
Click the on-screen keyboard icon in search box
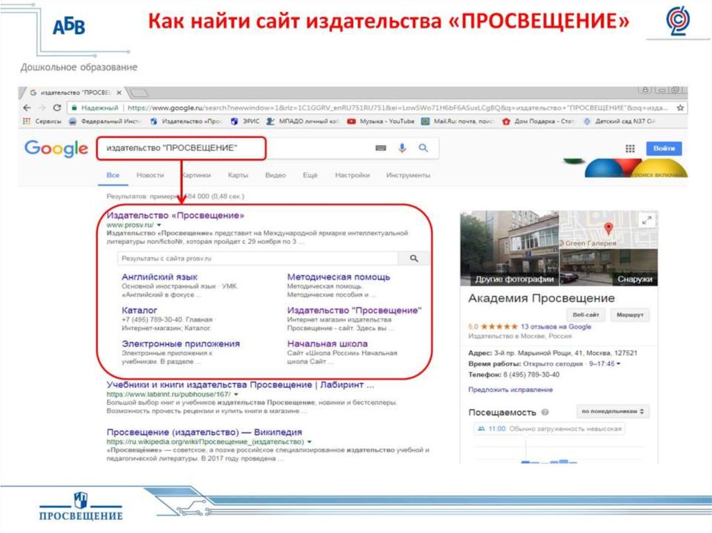click(x=380, y=148)
